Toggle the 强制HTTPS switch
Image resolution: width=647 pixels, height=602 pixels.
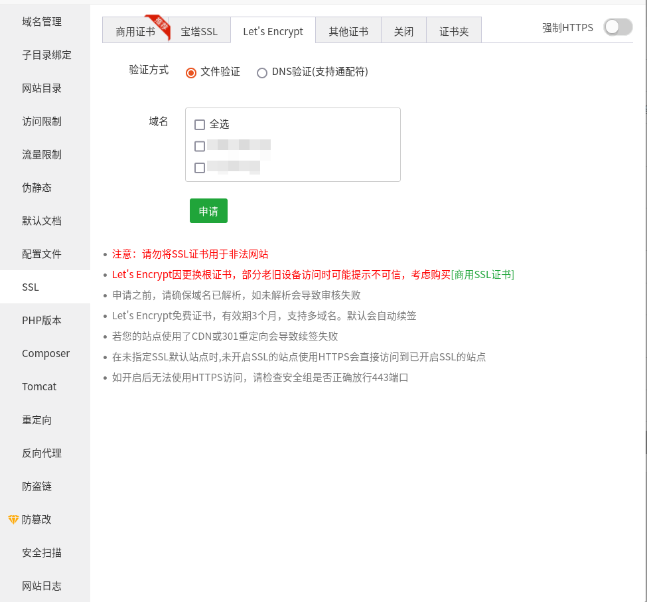pos(618,27)
